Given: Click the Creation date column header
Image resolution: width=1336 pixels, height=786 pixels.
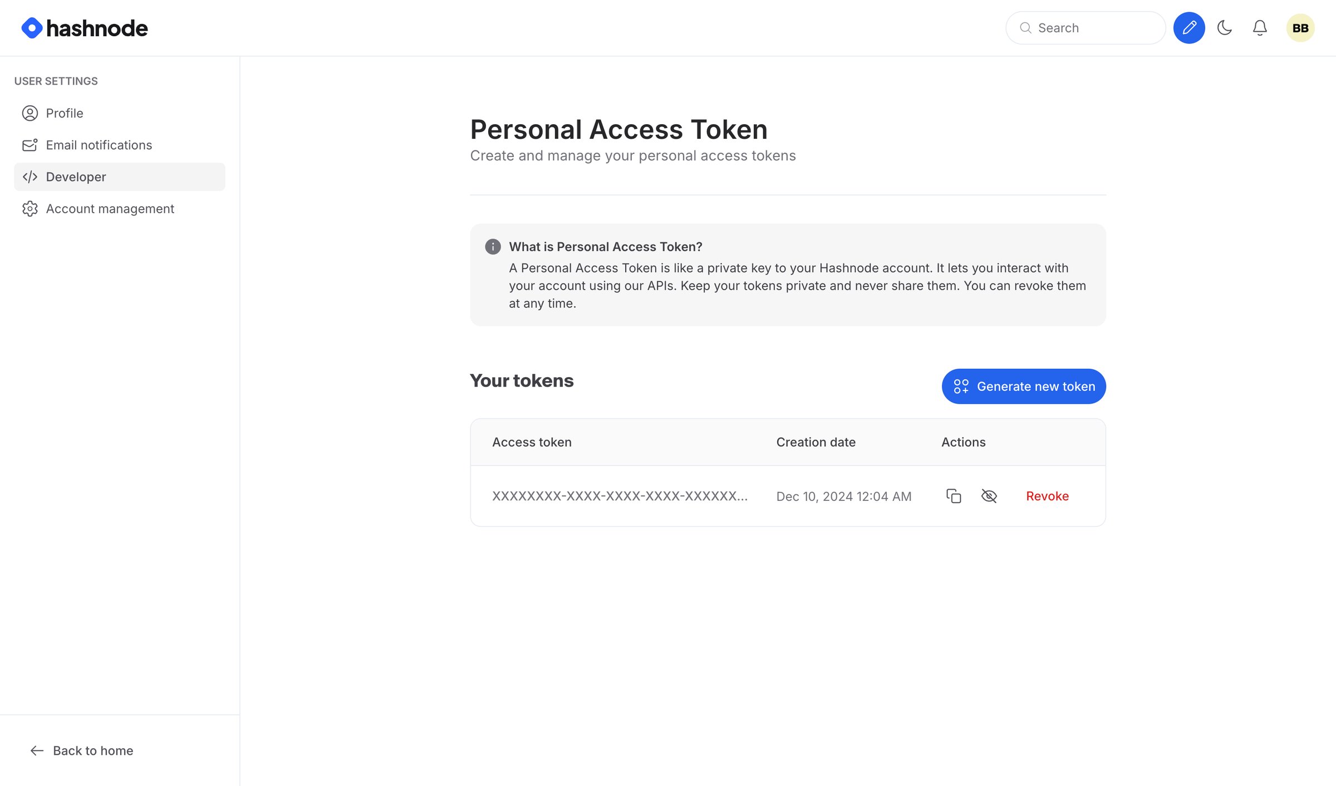Looking at the screenshot, I should point(816,442).
